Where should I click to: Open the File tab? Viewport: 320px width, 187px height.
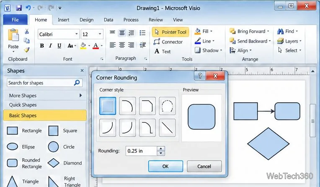15,20
